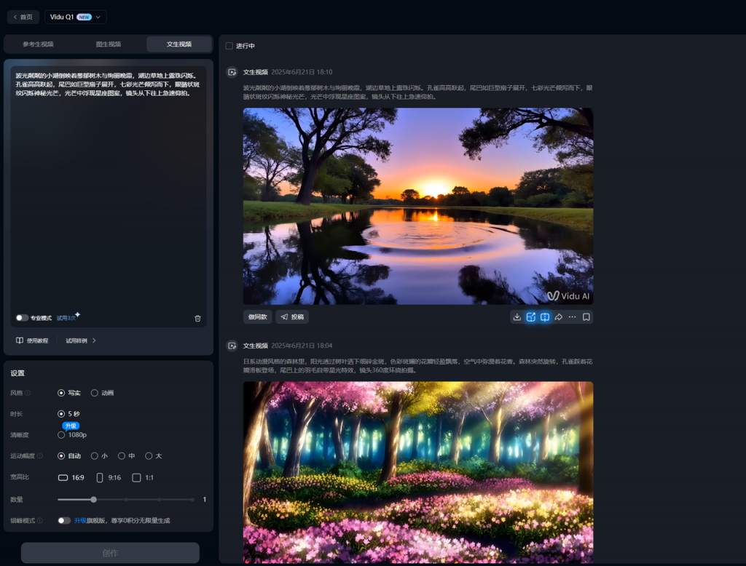The image size is (746, 566).
Task: Click the NEW badge next to Vidu Q1
Action: click(x=85, y=17)
